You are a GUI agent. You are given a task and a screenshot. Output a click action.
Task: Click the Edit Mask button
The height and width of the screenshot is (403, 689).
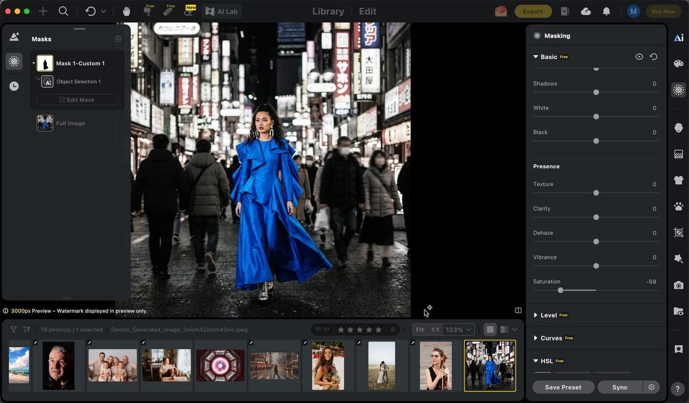click(77, 100)
